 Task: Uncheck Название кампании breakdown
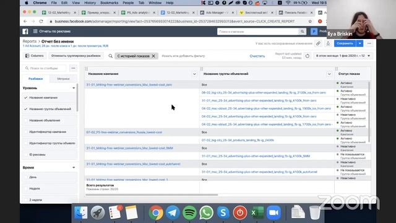[x=26, y=98]
